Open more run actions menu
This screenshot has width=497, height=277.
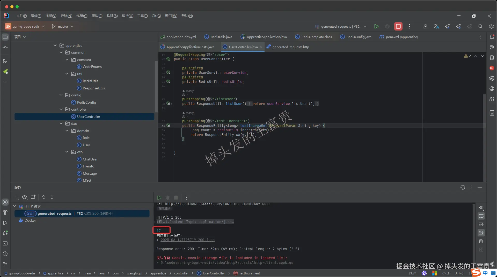tap(409, 26)
